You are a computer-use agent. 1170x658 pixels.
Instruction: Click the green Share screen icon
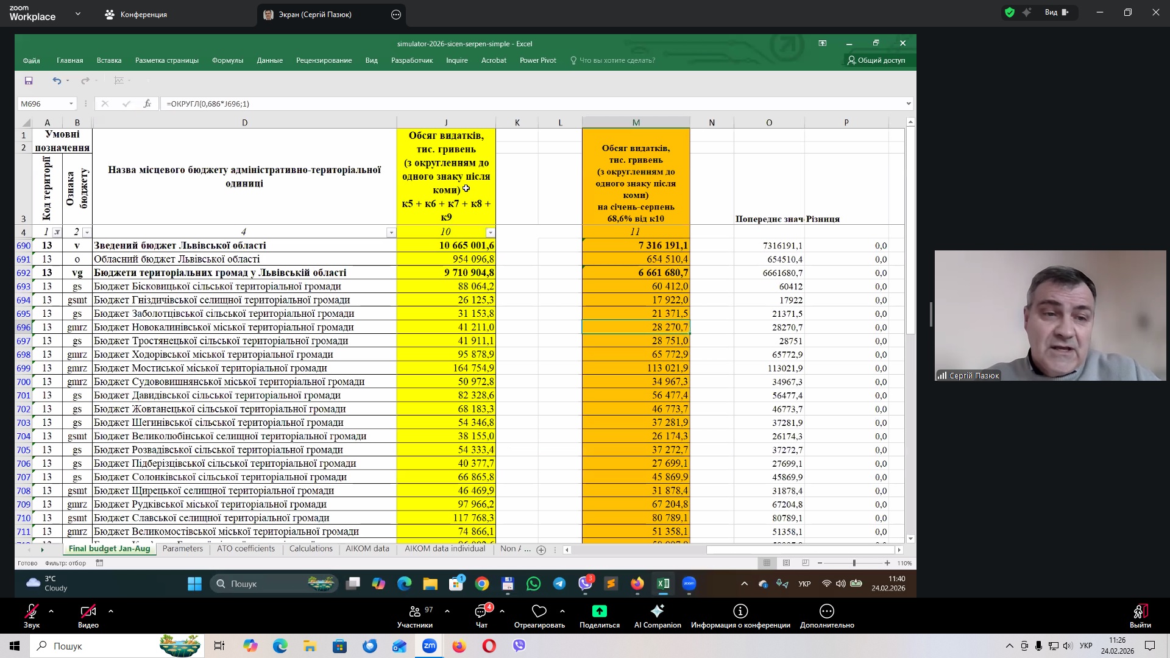(x=599, y=612)
